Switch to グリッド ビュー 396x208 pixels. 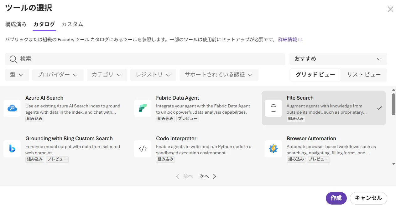click(315, 75)
